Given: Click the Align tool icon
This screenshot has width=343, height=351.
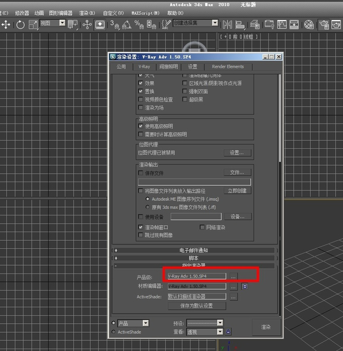Looking at the screenshot, I should (x=240, y=25).
